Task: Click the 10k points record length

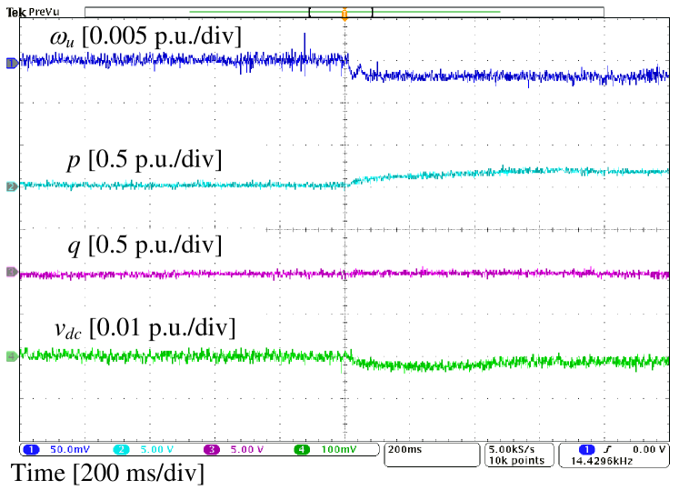Action: (x=516, y=461)
